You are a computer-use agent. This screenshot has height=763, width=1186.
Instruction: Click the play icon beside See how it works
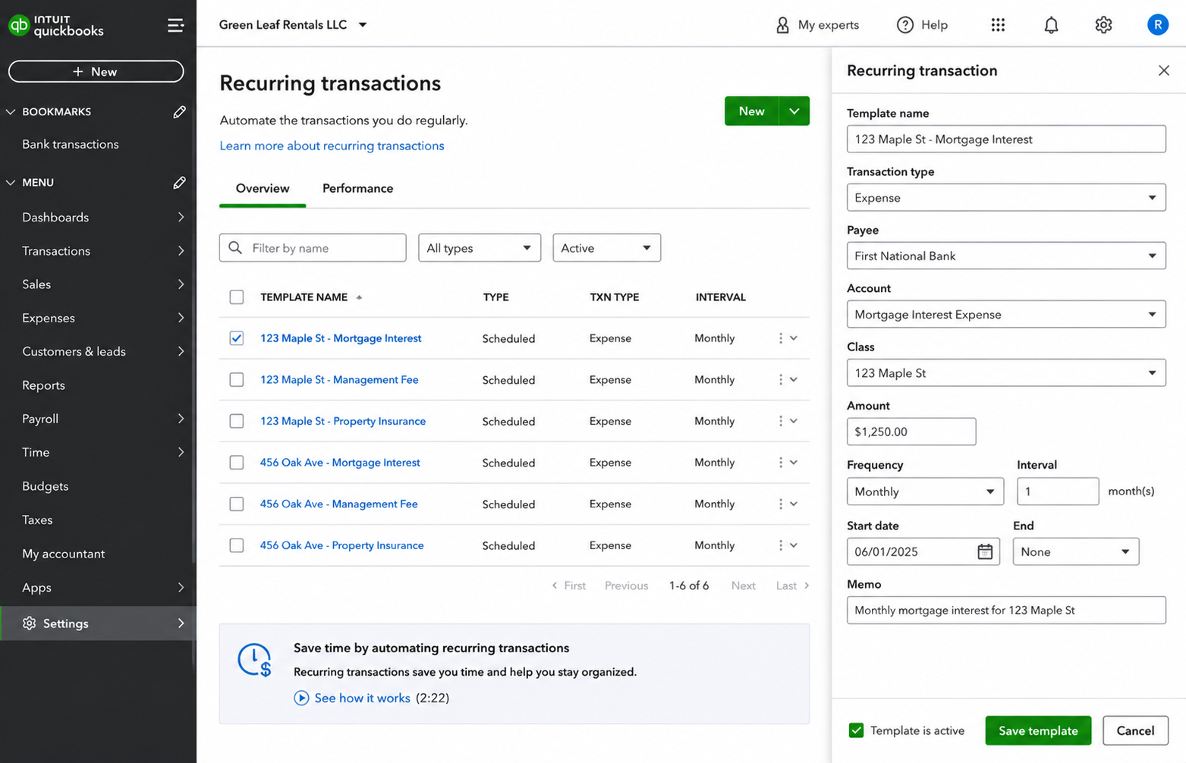[301, 698]
